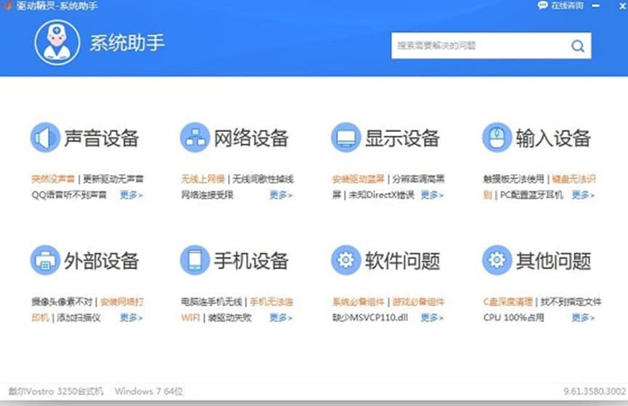Click version number 9.61.3580.3002
Viewport: 628px width, 406px height.
595,391
